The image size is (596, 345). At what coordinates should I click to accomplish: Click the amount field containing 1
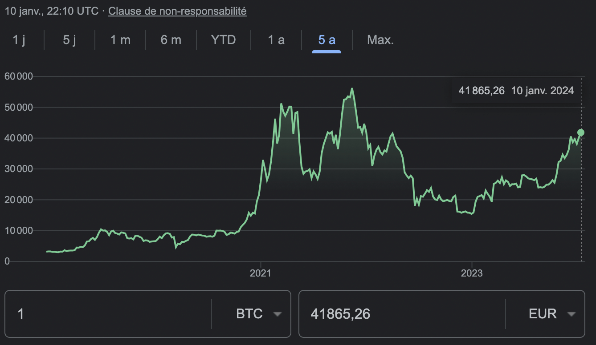(107, 313)
